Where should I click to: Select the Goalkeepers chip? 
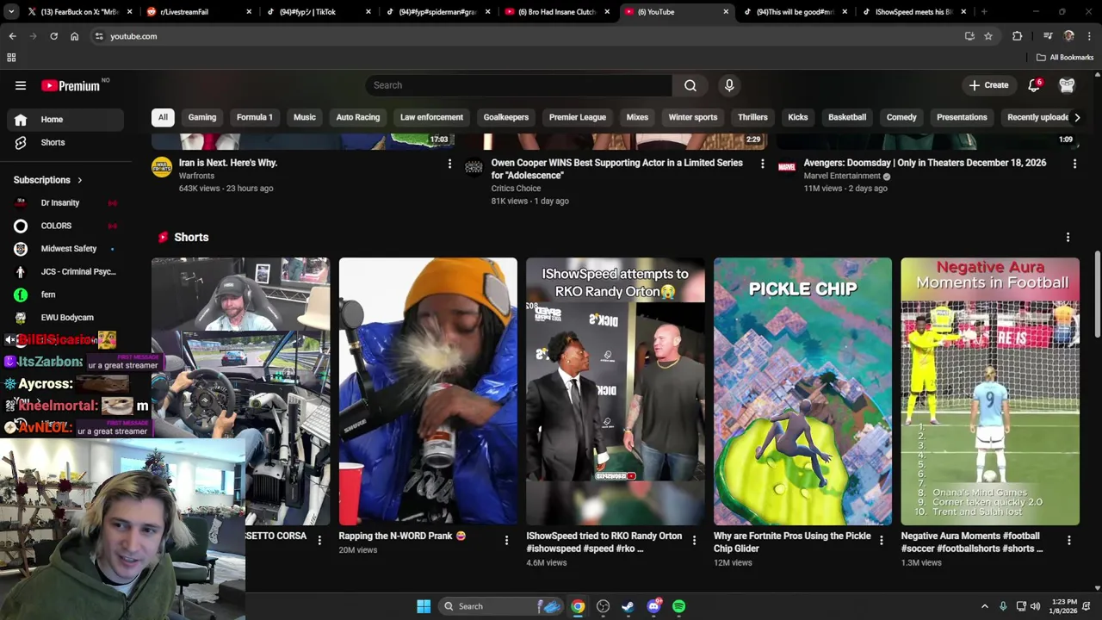[506, 117]
